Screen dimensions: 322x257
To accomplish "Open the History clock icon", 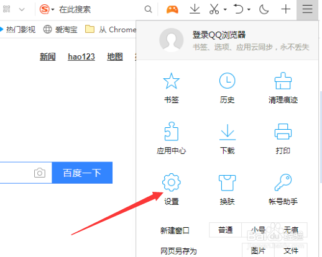I will click(x=227, y=81).
